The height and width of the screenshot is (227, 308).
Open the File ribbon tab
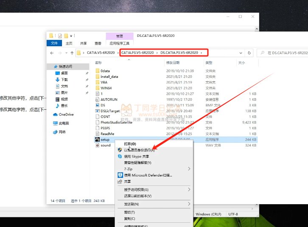click(x=54, y=43)
